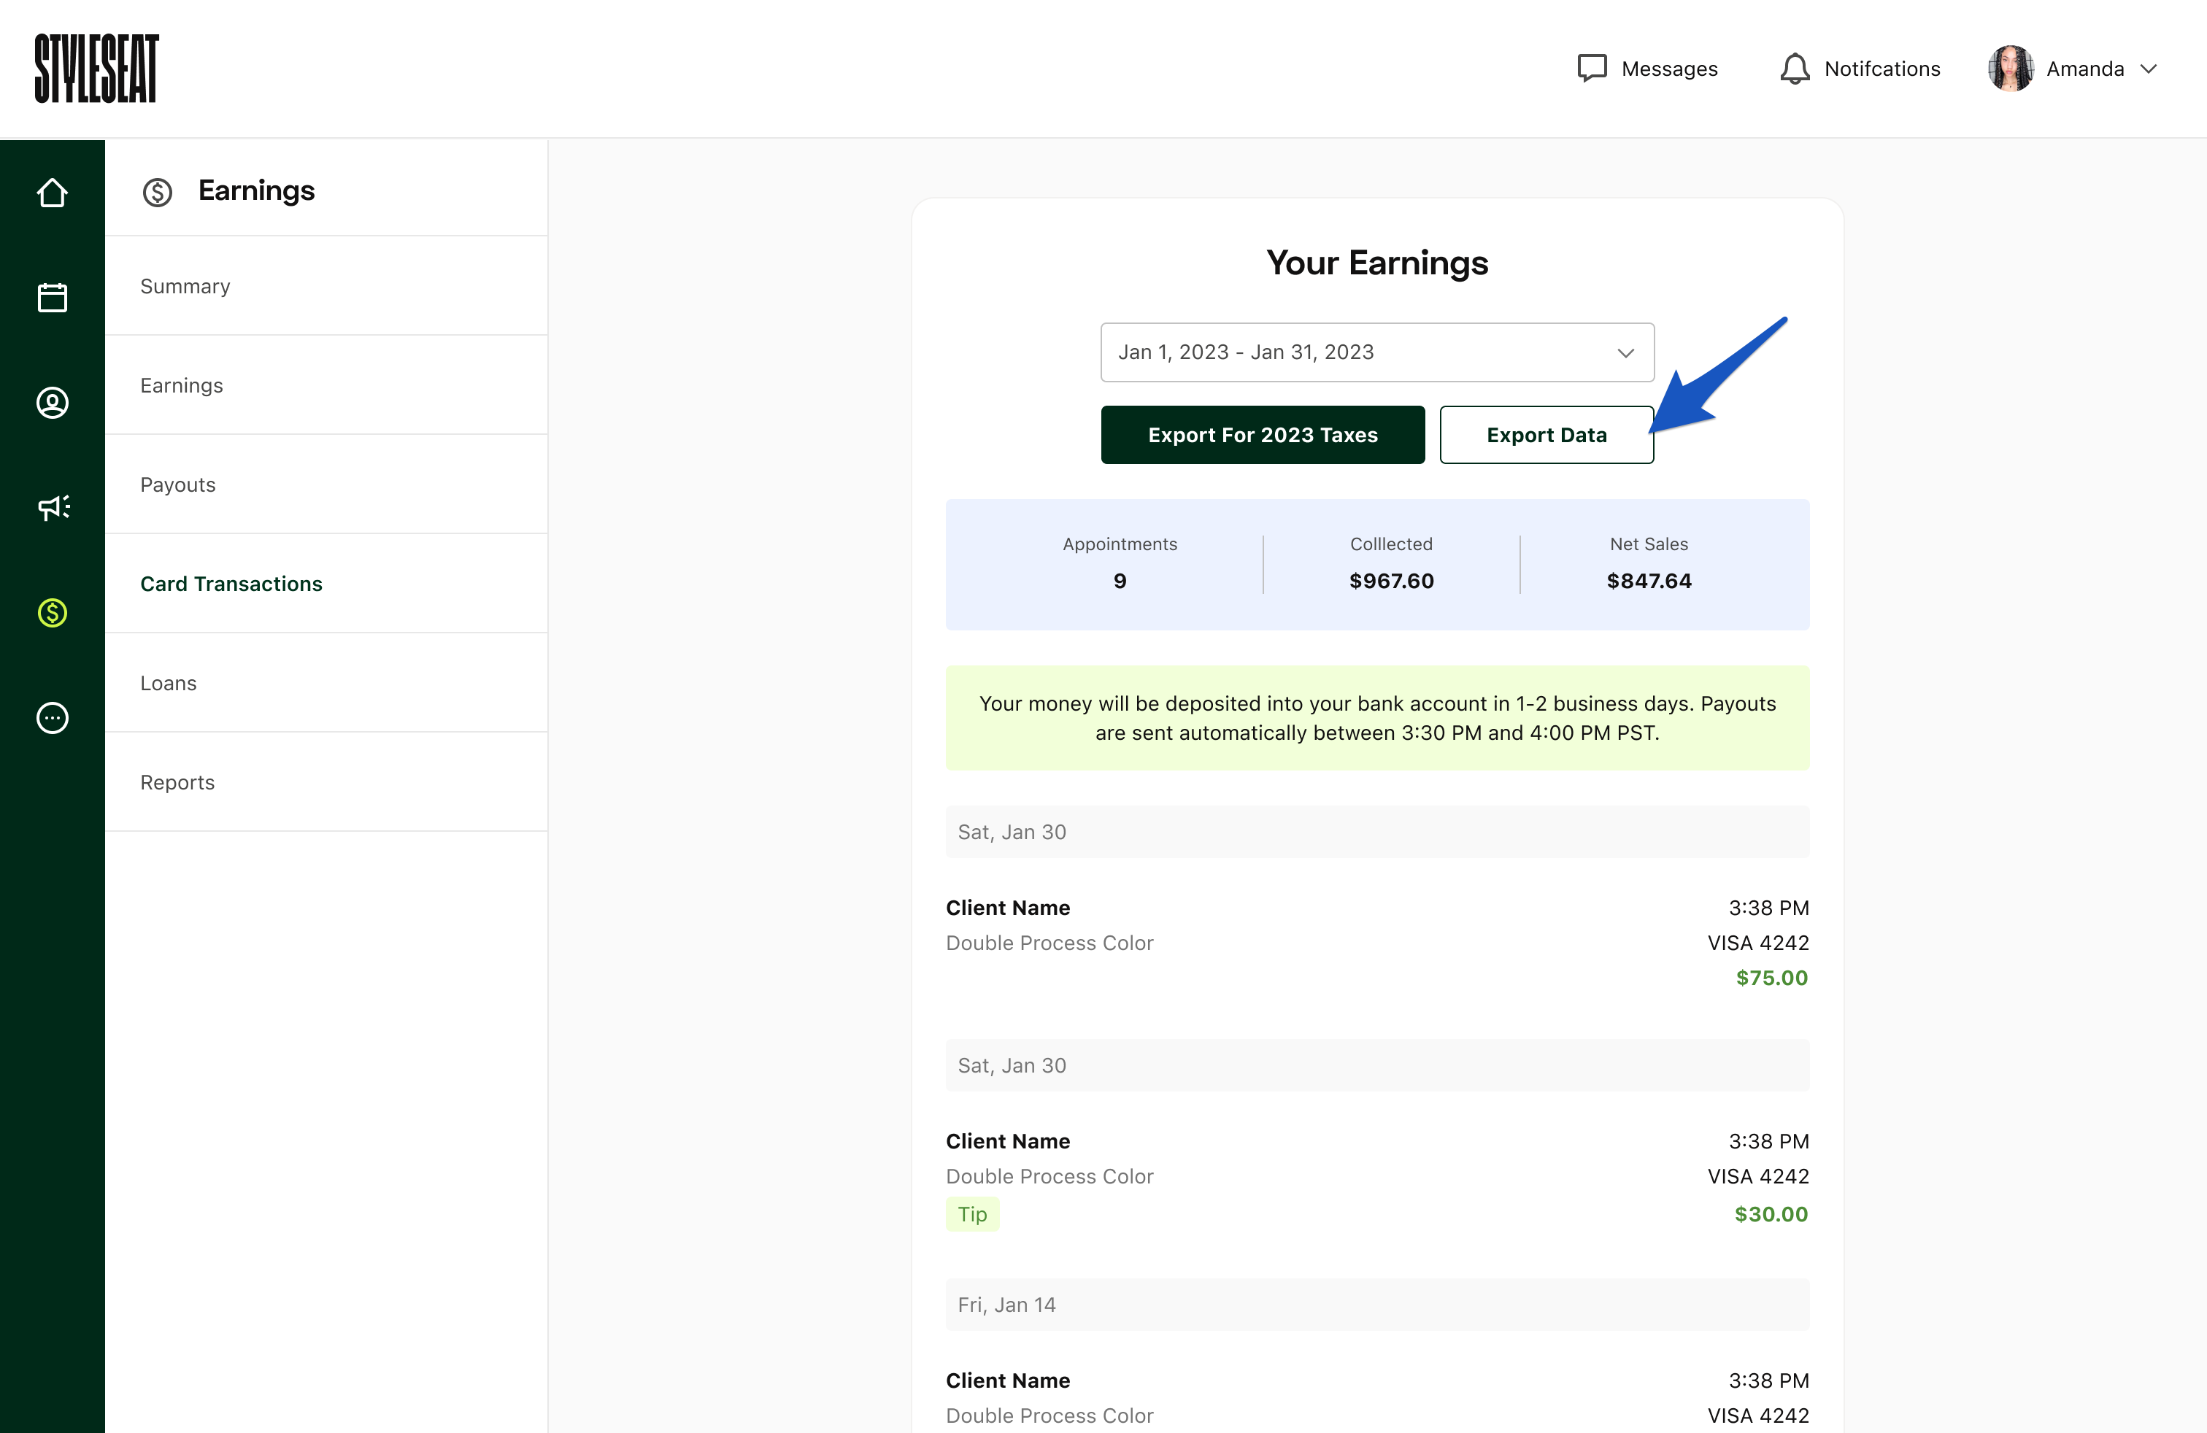
Task: Open the Loans menu item
Action: (169, 683)
